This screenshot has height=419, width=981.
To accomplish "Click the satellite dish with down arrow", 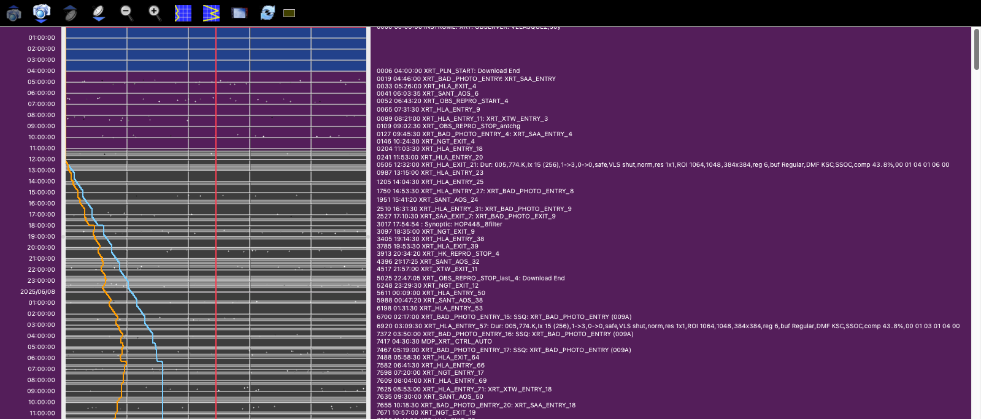I will (x=98, y=13).
